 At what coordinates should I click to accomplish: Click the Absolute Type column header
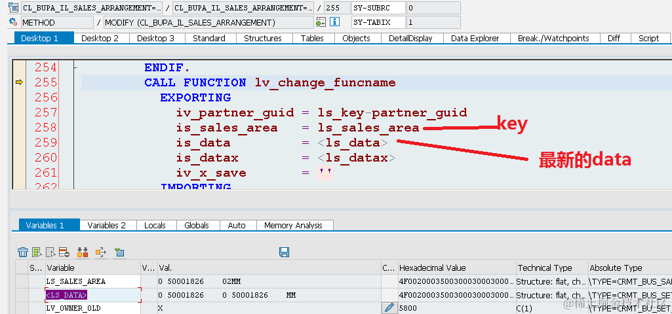tap(629, 268)
